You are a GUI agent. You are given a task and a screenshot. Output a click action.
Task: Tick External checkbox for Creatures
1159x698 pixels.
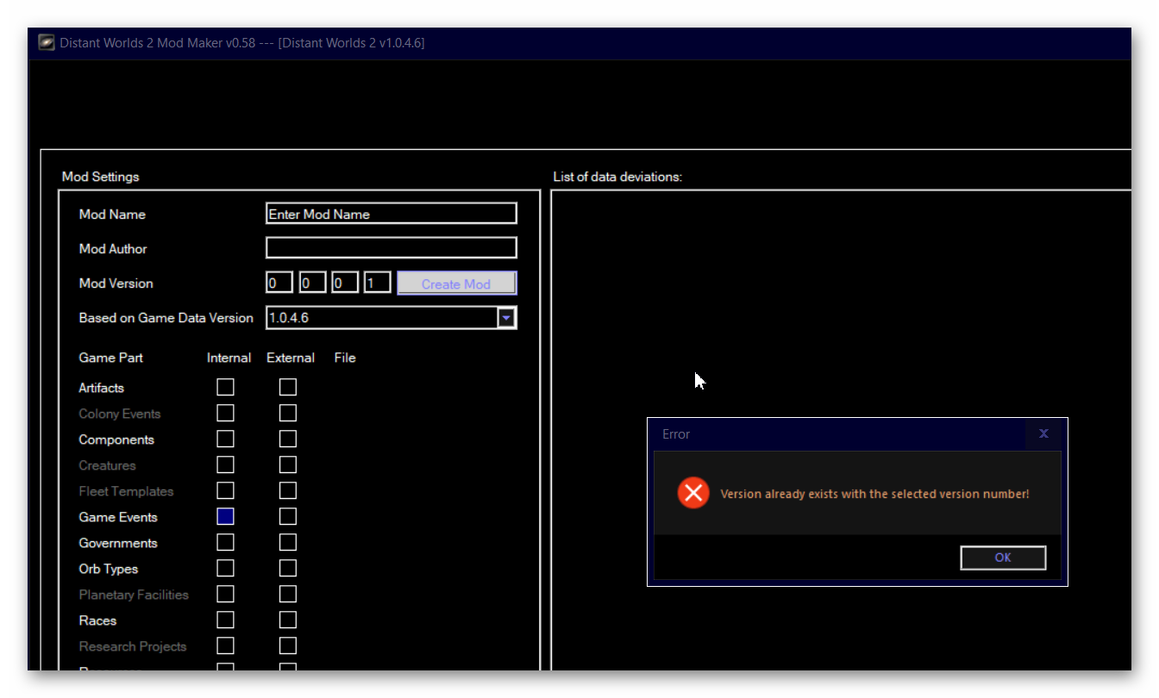(x=288, y=464)
